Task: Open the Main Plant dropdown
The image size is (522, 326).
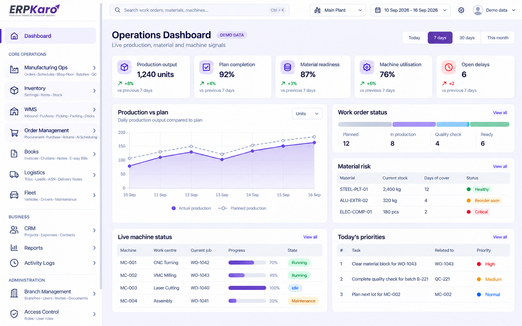Action: click(338, 10)
